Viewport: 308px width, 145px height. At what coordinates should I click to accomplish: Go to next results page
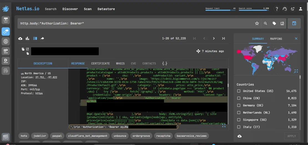214,38
